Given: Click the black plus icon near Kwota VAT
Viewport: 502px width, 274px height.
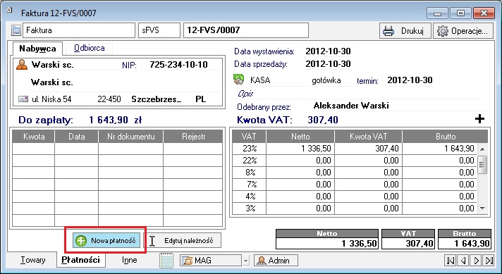Looking at the screenshot, I should coord(479,119).
